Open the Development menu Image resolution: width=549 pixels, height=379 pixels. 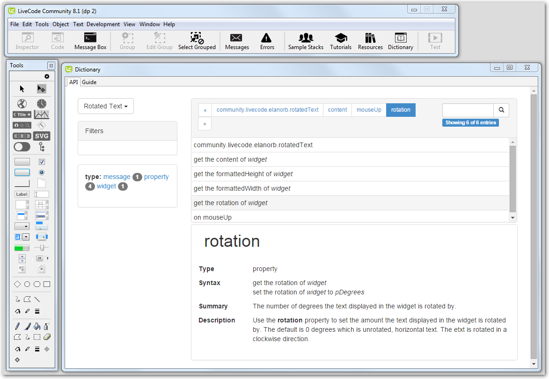(x=103, y=24)
